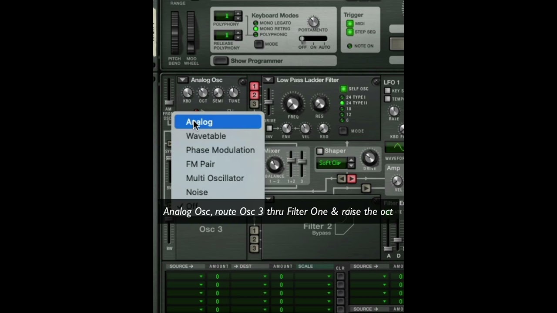Enable the Shaper checkbox

point(320,151)
